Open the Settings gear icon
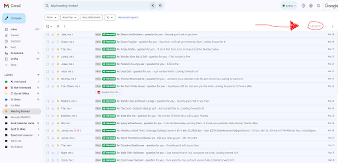This screenshot has width=338, height=163. point(311,6)
